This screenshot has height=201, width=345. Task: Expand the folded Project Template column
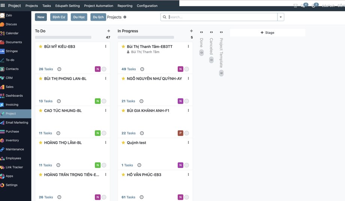click(x=221, y=32)
